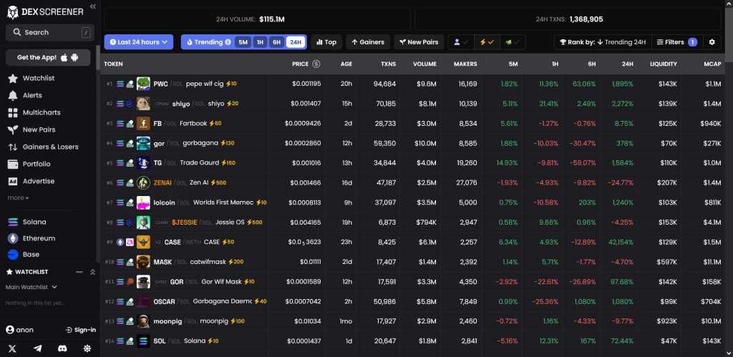
Task: Open New Pairs sprout icon in sidebar
Action: click(13, 130)
